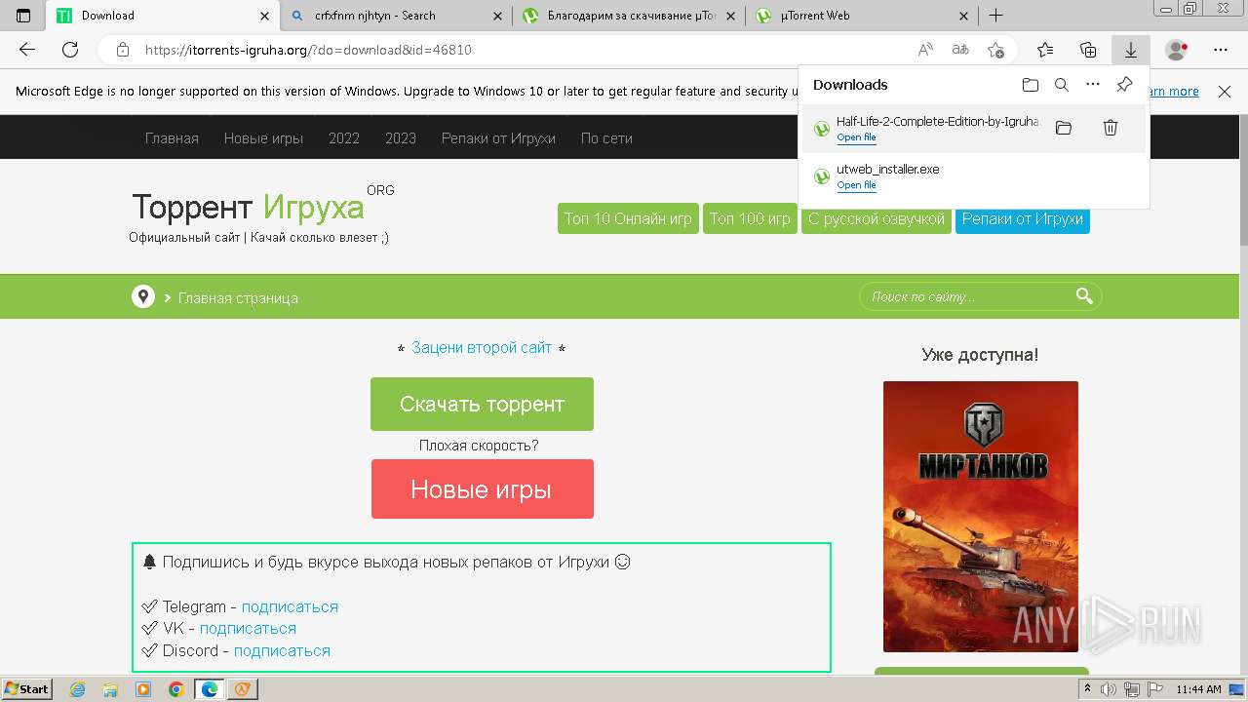Open a new browser tab
1248x702 pixels.
(x=995, y=16)
